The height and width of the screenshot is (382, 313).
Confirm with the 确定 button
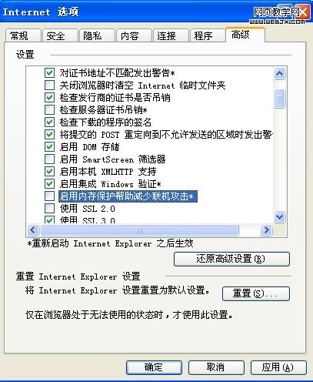[x=154, y=367]
